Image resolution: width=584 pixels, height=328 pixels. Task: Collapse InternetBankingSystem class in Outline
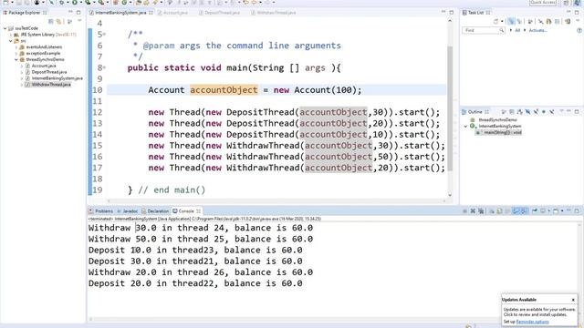[465, 127]
